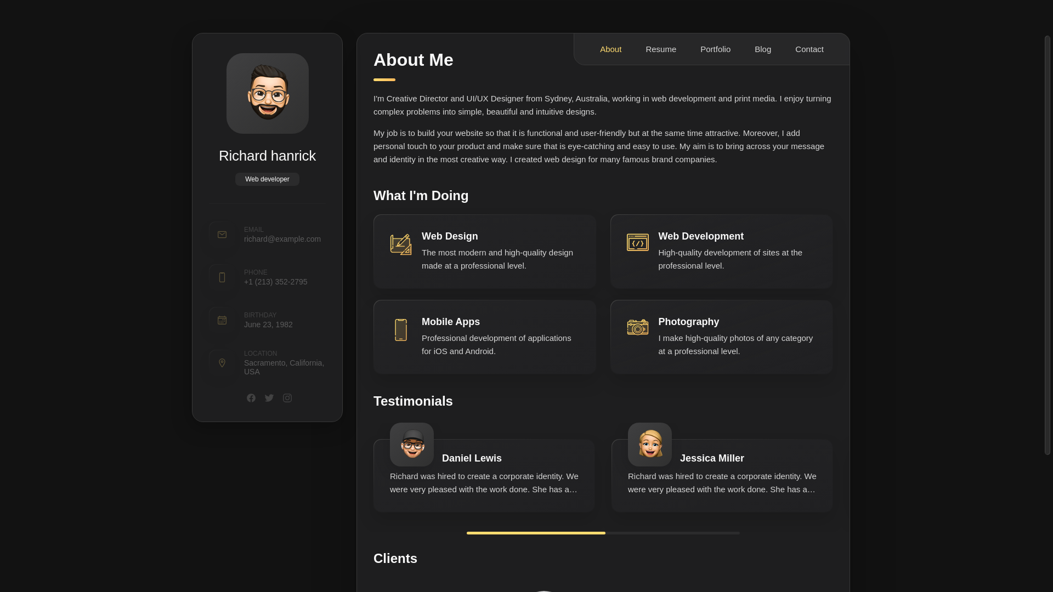This screenshot has width=1053, height=592.
Task: Click the richard@example.com email link
Action: point(282,239)
